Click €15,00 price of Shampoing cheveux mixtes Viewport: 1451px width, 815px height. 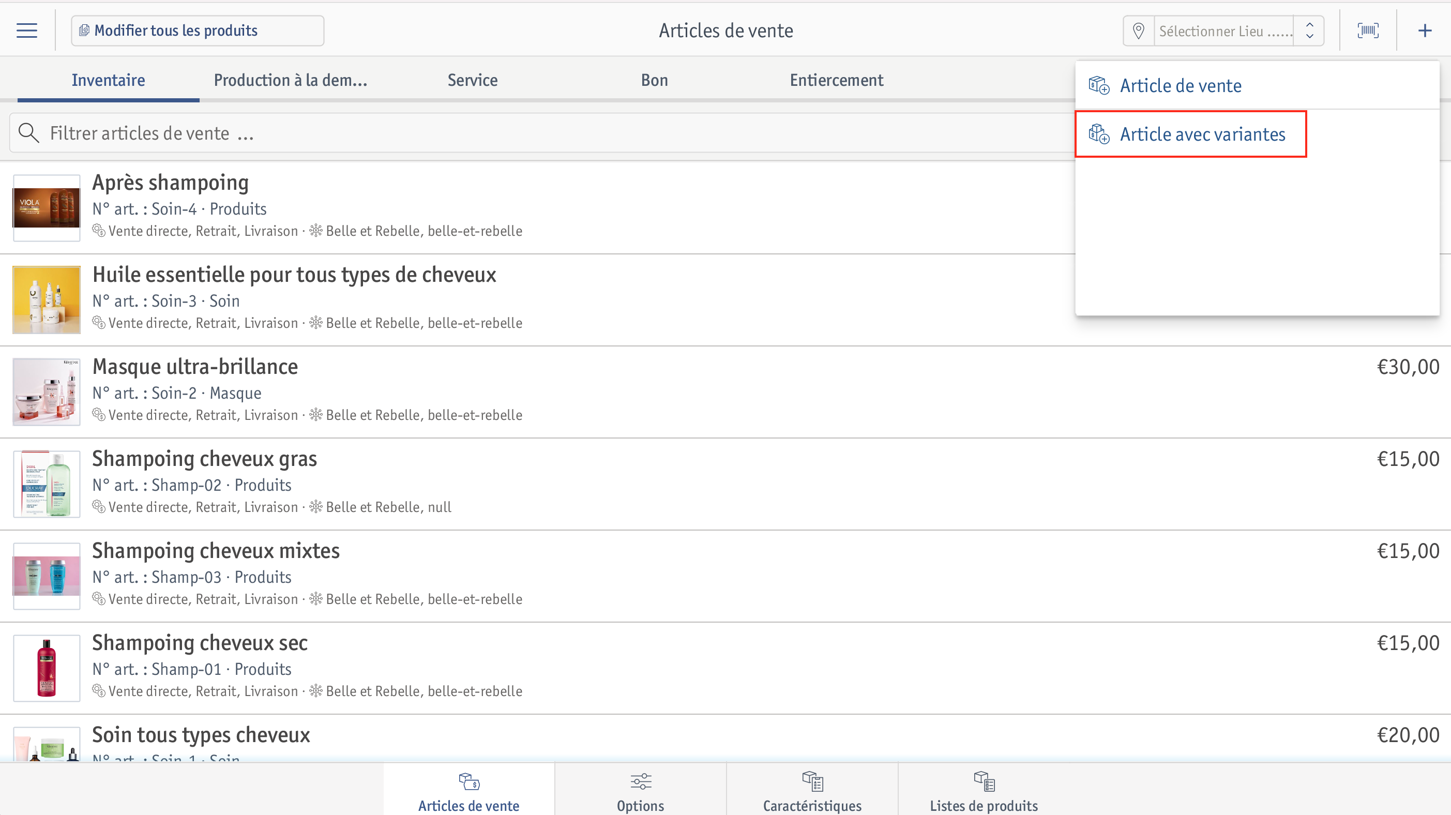[1408, 550]
